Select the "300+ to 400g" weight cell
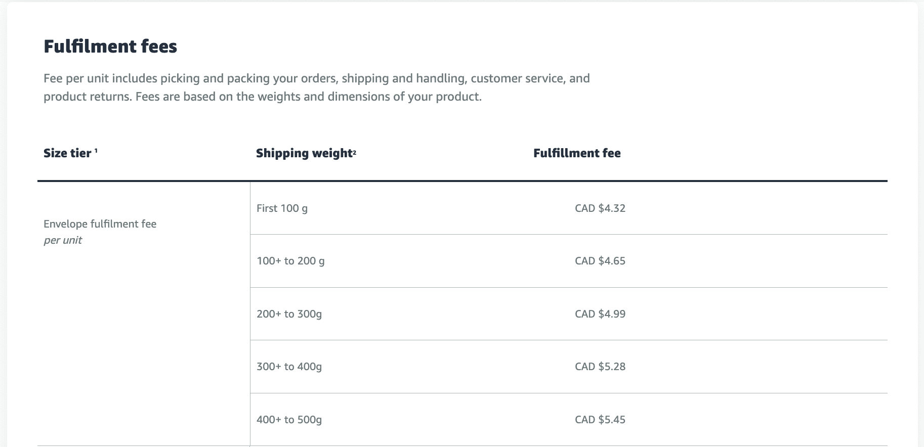Screen dimensions: 924x447 click(289, 367)
